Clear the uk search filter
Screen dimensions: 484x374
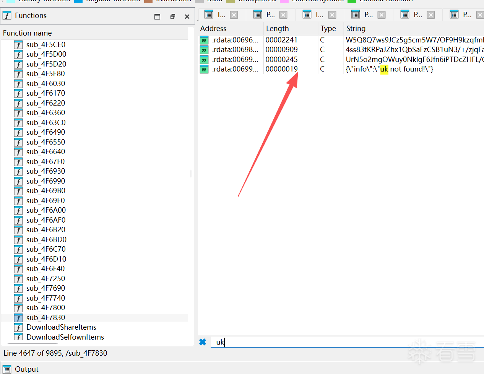[x=203, y=342]
